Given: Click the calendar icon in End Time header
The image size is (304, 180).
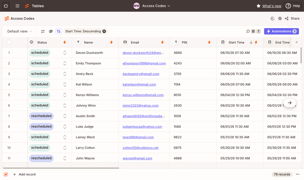Looking at the screenshot, I should pyautogui.click(x=270, y=42).
